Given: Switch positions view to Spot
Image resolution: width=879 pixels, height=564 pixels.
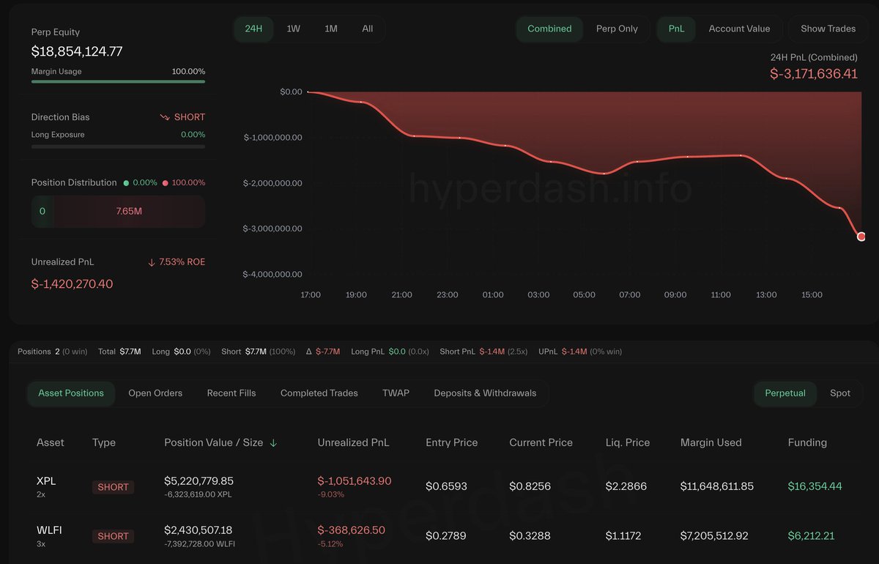Looking at the screenshot, I should point(840,393).
